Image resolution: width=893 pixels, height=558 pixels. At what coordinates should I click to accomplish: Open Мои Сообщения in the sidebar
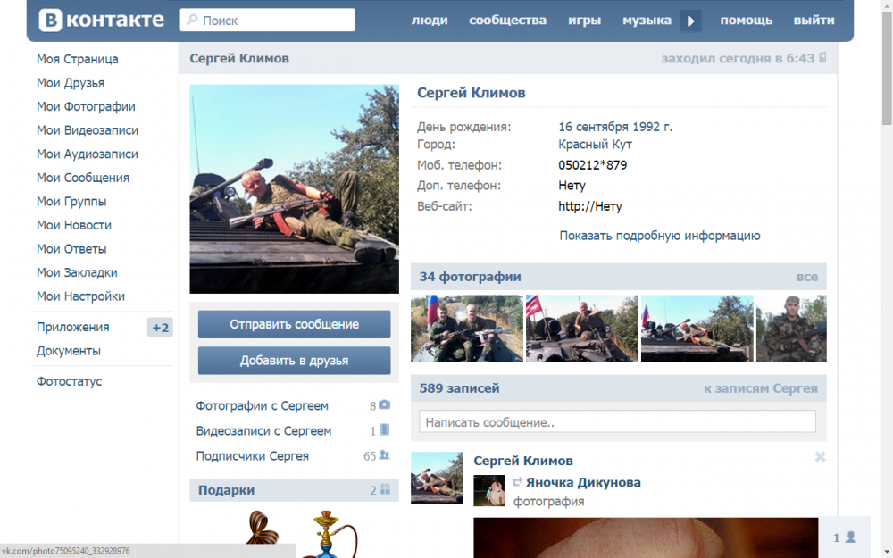click(82, 178)
